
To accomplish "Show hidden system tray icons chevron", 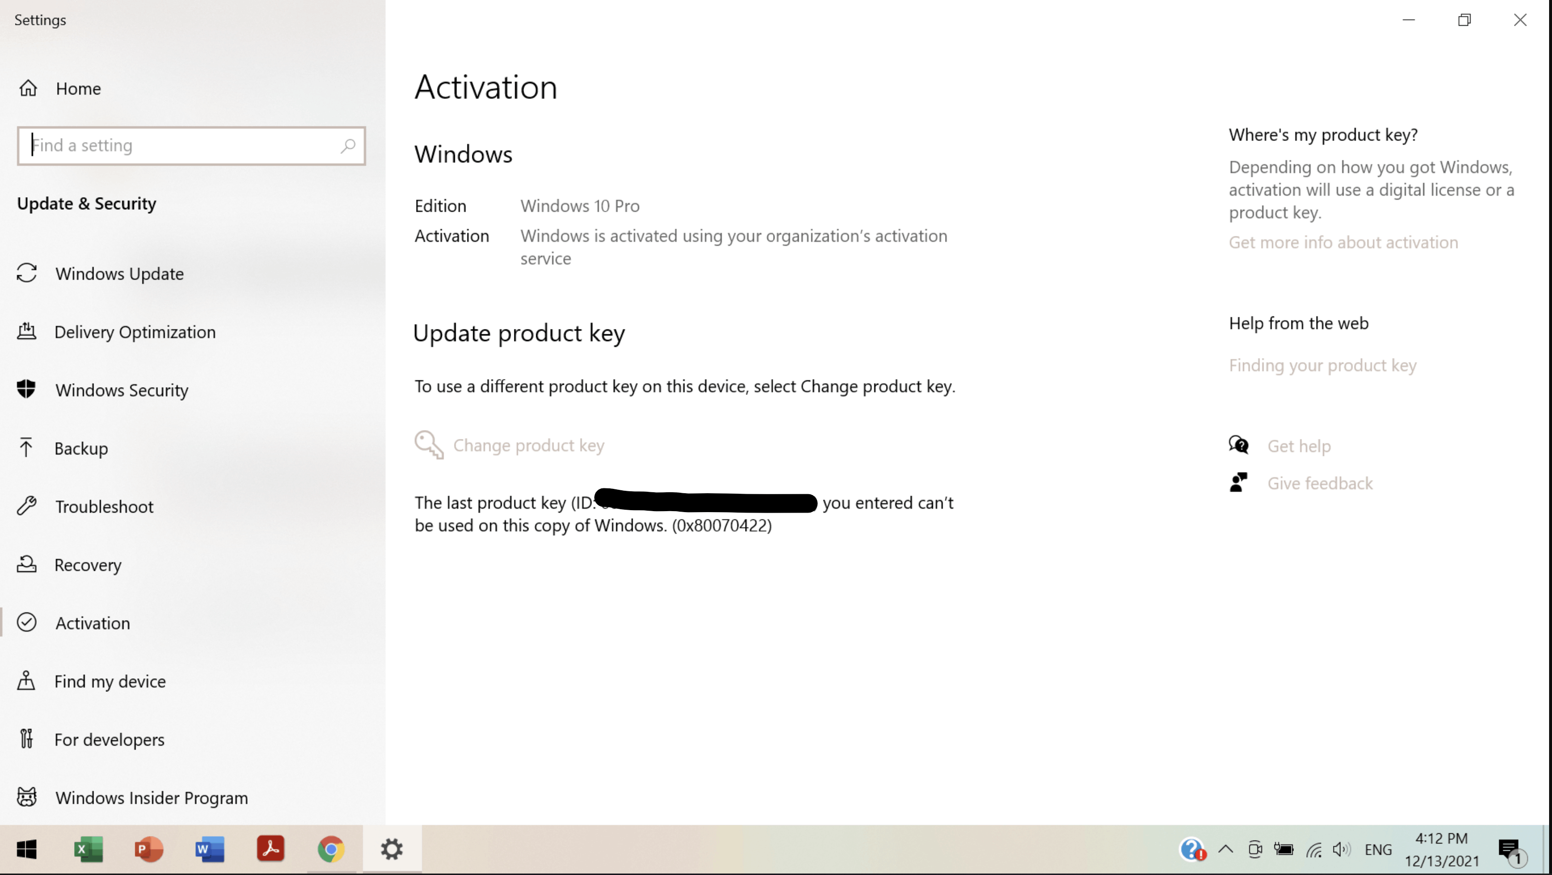I will point(1226,850).
